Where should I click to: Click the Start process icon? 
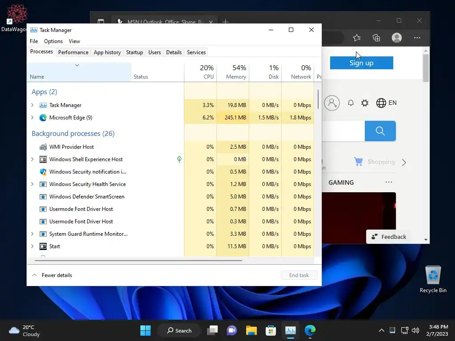43,246
